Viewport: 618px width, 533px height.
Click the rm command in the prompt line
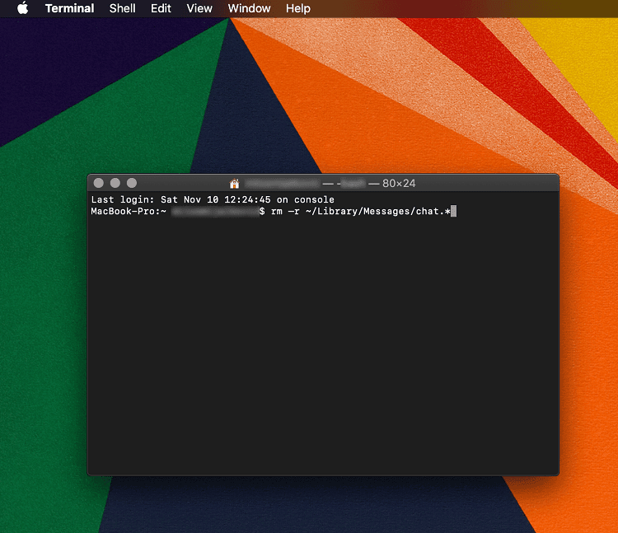coord(276,212)
